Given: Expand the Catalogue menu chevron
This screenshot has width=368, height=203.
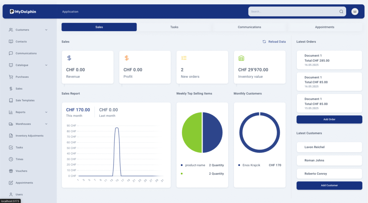Looking at the screenshot, I should [x=46, y=65].
